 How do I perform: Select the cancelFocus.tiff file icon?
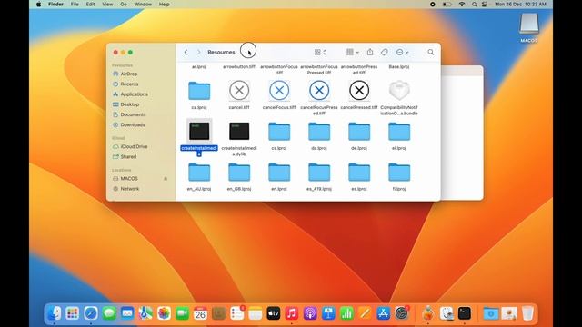279,91
